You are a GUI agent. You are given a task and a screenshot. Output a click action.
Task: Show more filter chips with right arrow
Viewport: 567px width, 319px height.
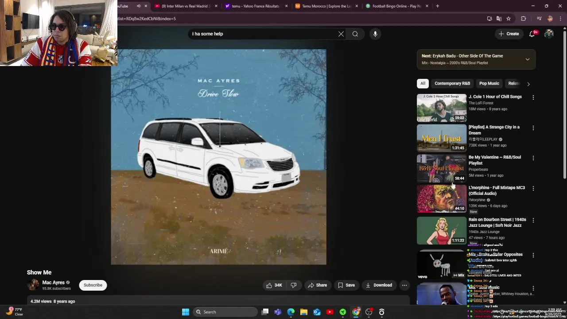click(528, 84)
